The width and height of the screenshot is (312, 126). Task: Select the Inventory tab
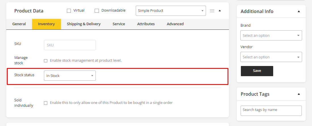(46, 24)
